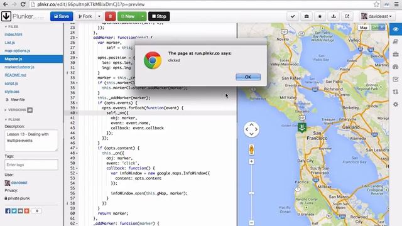
Task: Click the map pan control
Action: coord(251,129)
